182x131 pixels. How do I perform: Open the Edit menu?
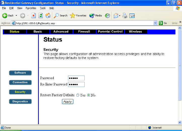click(x=11, y=8)
